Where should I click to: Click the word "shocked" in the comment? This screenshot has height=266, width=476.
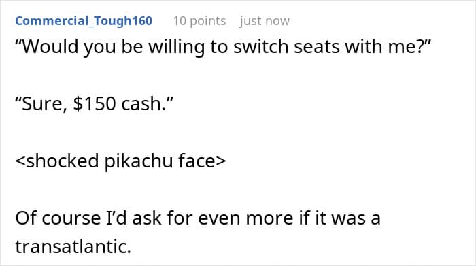coord(63,161)
